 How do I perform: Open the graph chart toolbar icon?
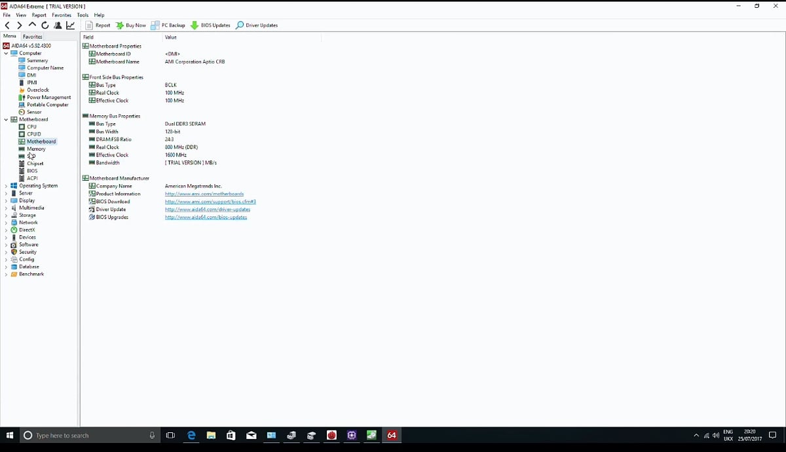pyautogui.click(x=70, y=26)
